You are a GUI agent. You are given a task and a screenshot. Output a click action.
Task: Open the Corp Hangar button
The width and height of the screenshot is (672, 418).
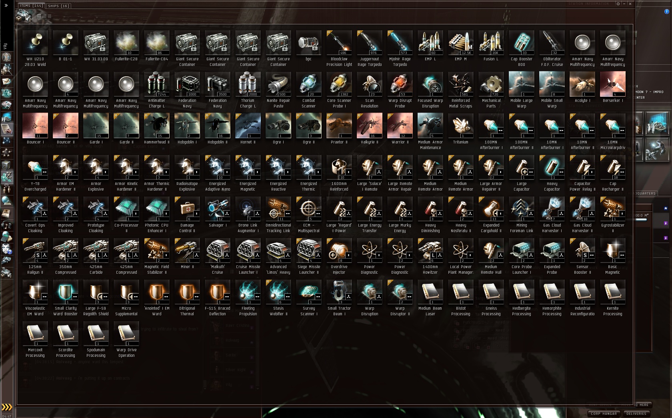pos(604,414)
